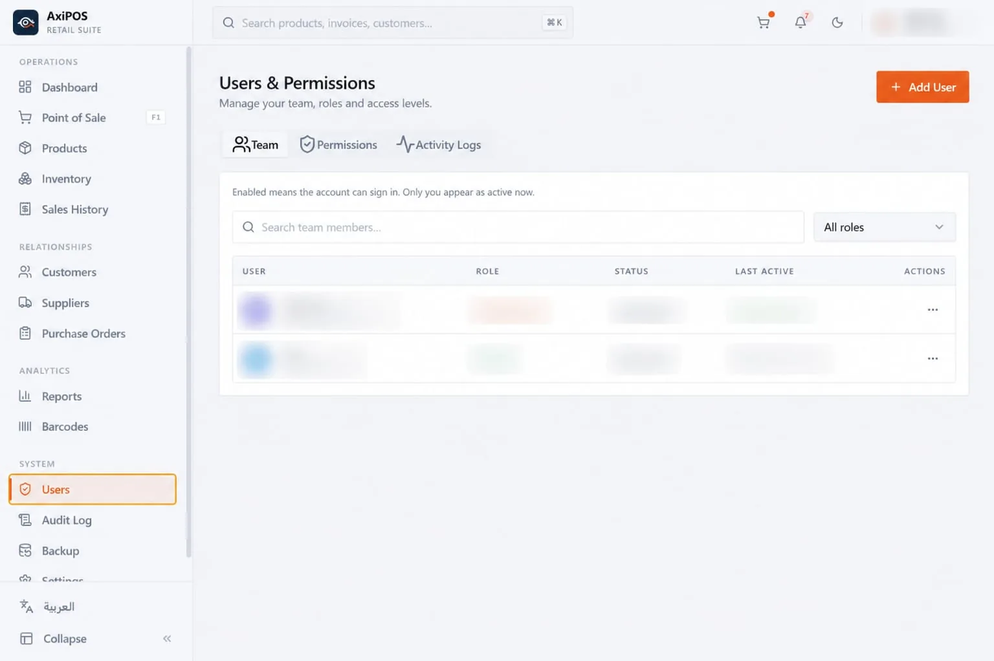Focus the global search products field
Image resolution: width=994 pixels, height=661 pixels.
coord(393,23)
